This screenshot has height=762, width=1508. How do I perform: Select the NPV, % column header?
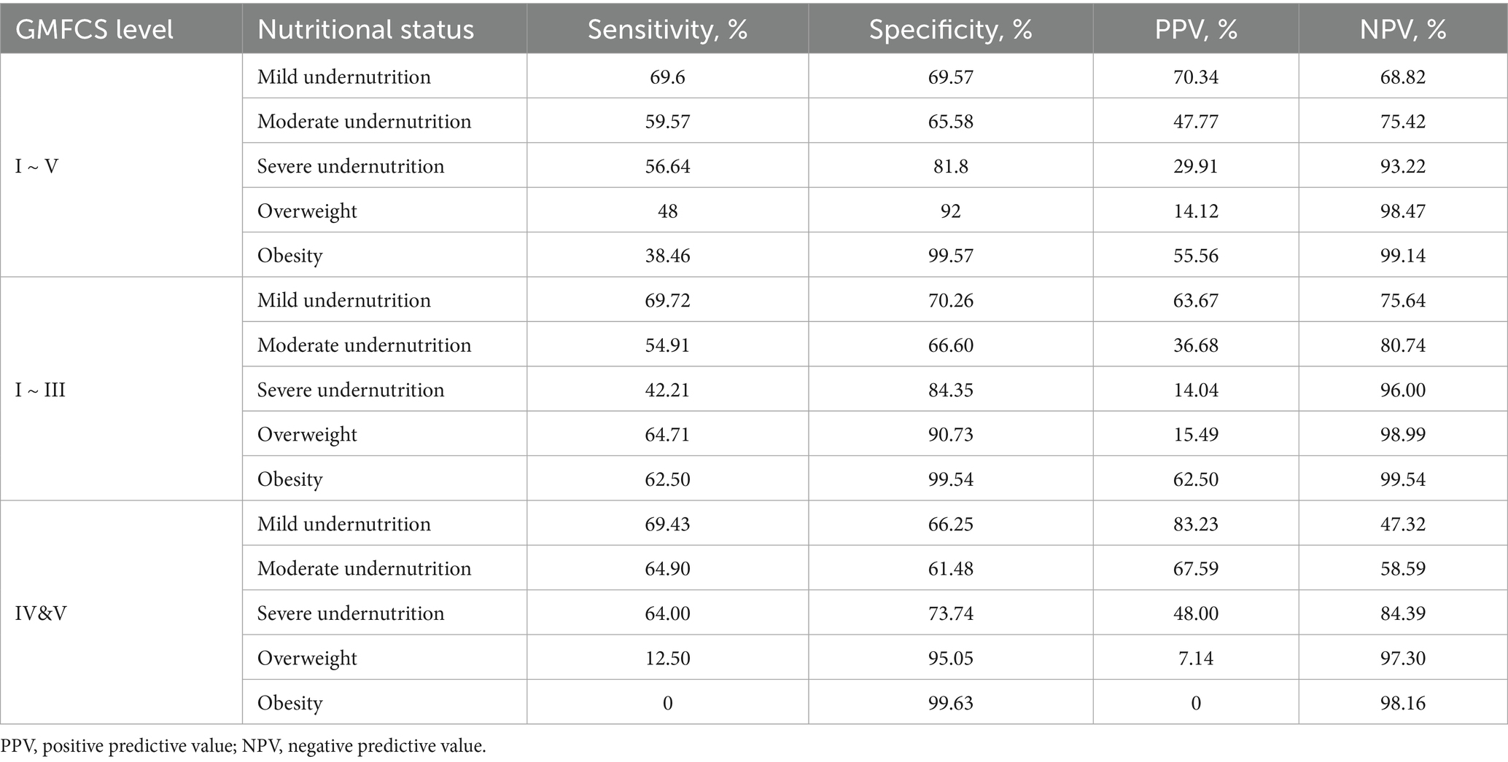1403,29
